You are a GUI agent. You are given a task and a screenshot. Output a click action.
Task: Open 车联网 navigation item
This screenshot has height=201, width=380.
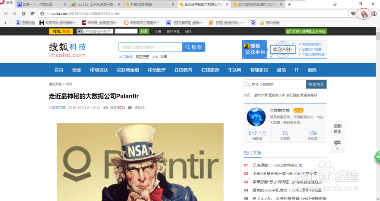click(234, 70)
